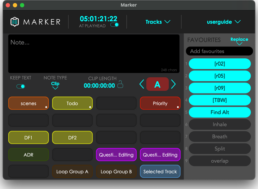
Task: Select the Find Alt favourite
Action: pyautogui.click(x=220, y=112)
